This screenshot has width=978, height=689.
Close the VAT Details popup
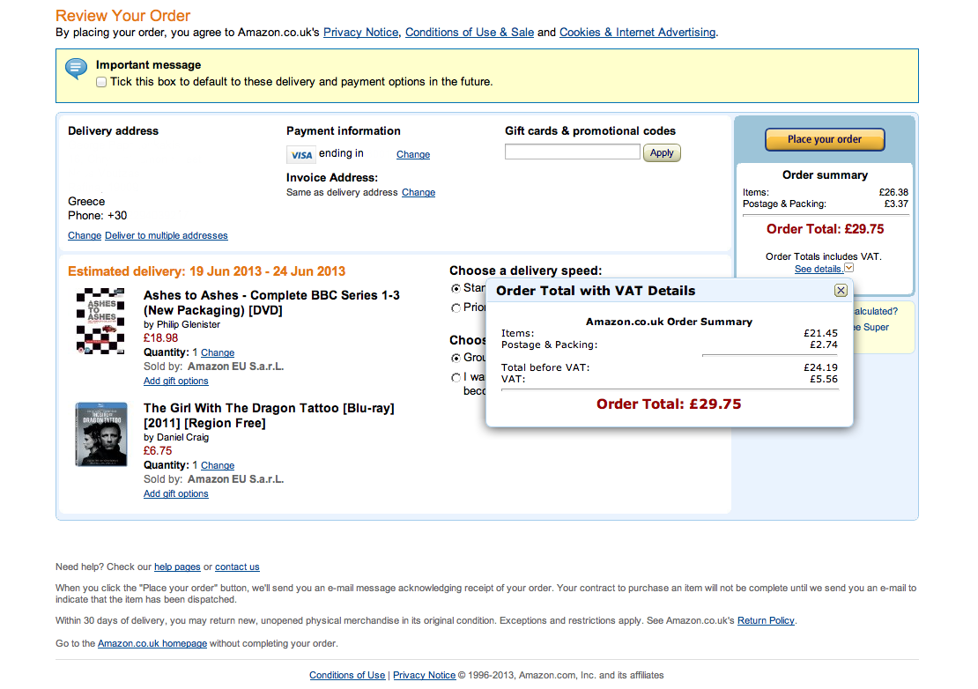(x=841, y=291)
